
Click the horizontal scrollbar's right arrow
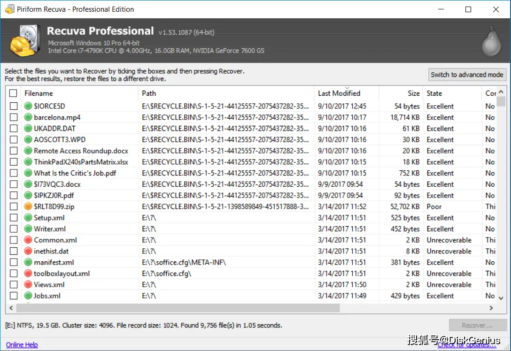click(491, 308)
